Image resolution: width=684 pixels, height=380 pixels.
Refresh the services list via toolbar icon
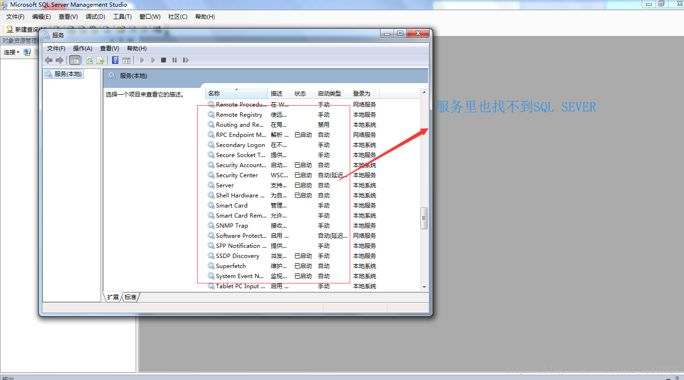pyautogui.click(x=89, y=60)
